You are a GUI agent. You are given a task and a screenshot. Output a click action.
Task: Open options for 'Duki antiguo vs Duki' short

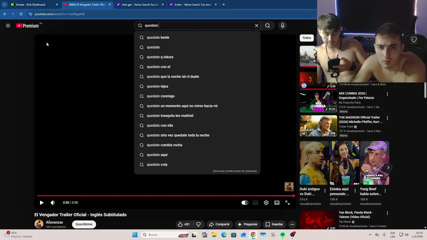(325, 191)
